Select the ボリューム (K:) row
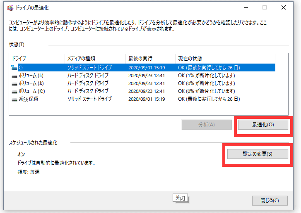This screenshot has height=213, width=301. 143,91
